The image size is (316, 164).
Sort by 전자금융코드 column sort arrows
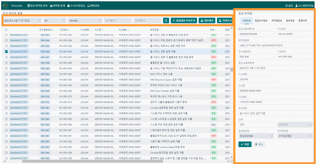tap(54, 30)
